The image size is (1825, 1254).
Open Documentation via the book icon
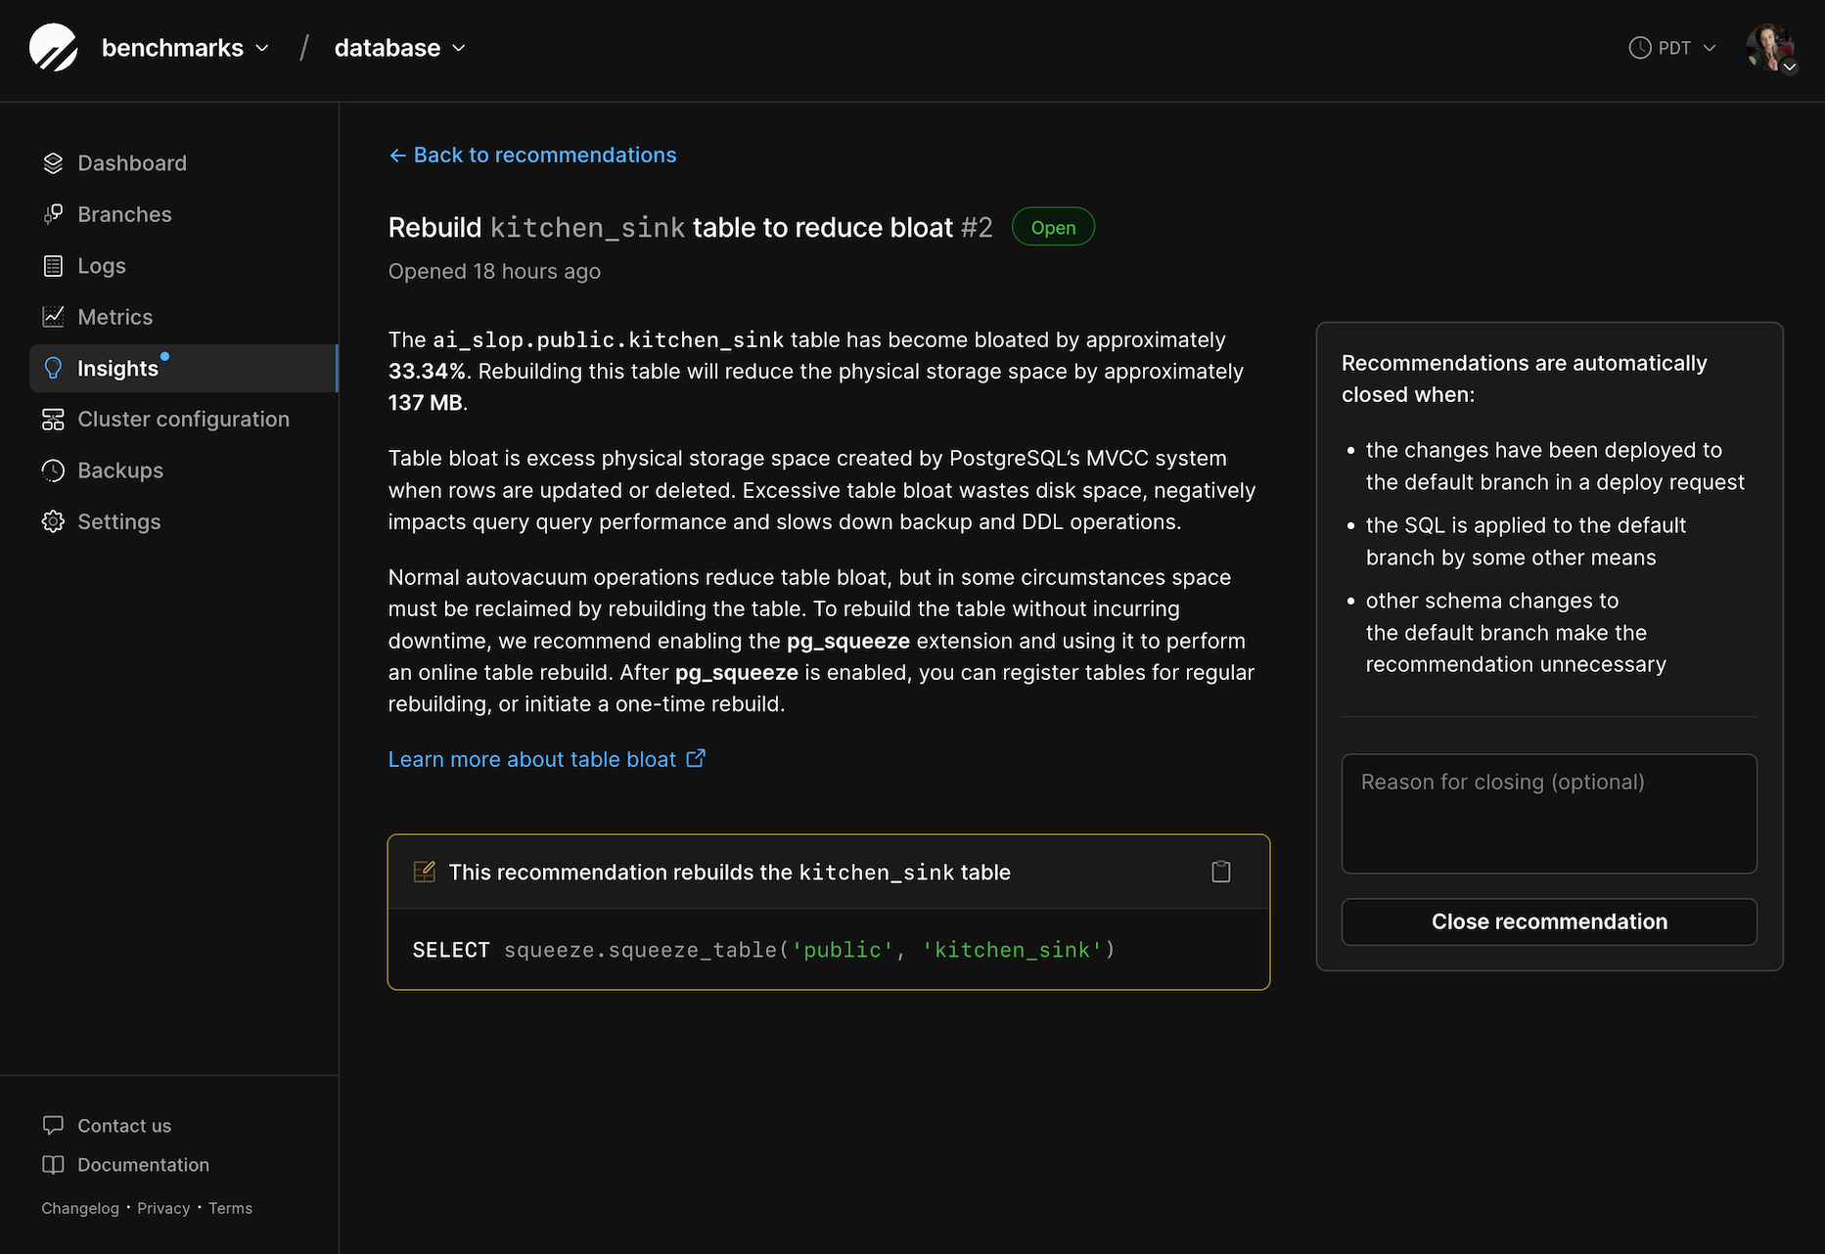[x=53, y=1164]
